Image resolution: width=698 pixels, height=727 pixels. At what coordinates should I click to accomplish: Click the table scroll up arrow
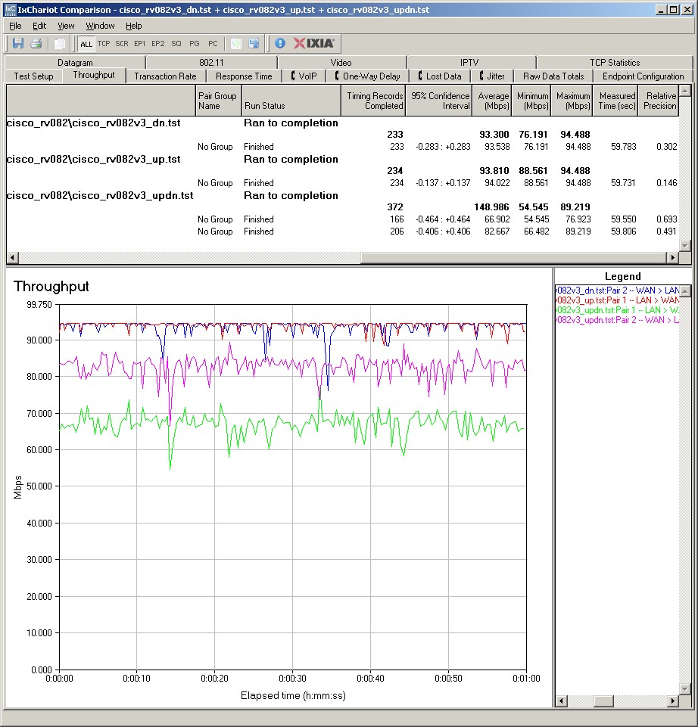click(684, 91)
